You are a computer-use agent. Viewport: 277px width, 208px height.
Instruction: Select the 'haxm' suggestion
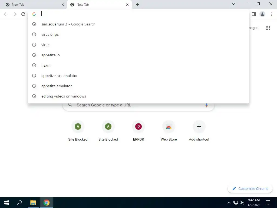[138, 65]
